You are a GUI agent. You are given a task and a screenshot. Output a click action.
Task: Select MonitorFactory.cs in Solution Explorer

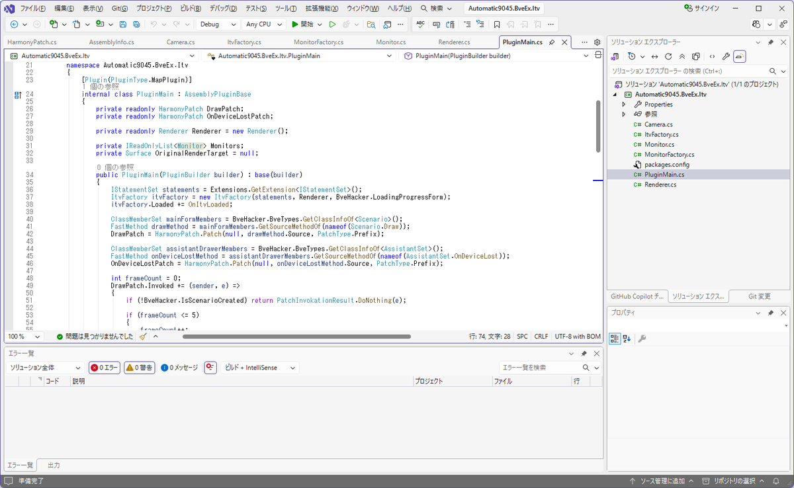tap(669, 155)
